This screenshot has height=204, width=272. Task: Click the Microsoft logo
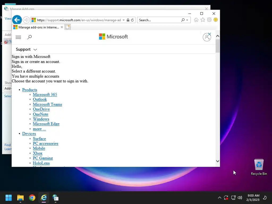[x=113, y=37]
